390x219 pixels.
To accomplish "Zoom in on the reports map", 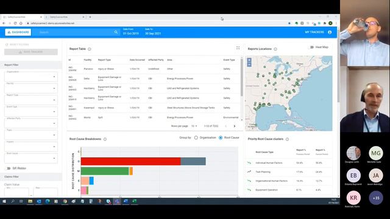I will 249,60.
